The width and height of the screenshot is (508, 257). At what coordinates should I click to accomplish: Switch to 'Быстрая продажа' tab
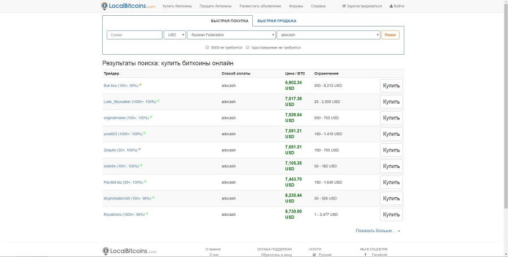coord(277,21)
